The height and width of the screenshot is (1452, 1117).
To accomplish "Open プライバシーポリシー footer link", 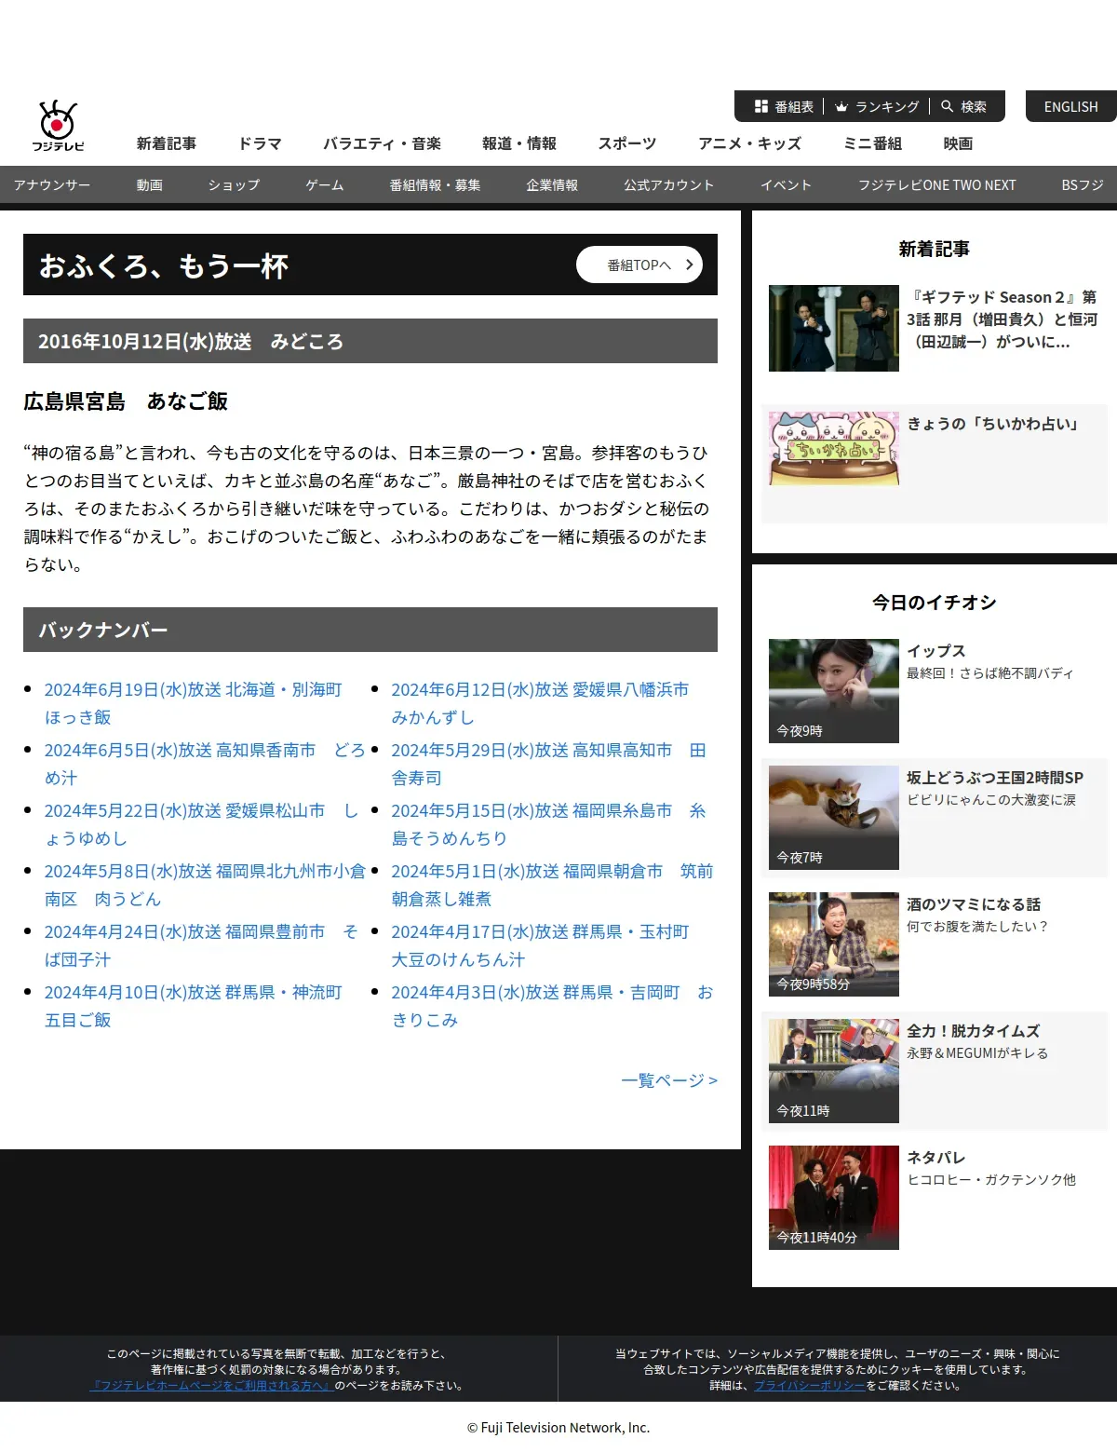I will coord(810,1386).
